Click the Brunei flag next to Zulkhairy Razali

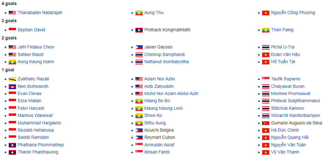(x=12, y=79)
